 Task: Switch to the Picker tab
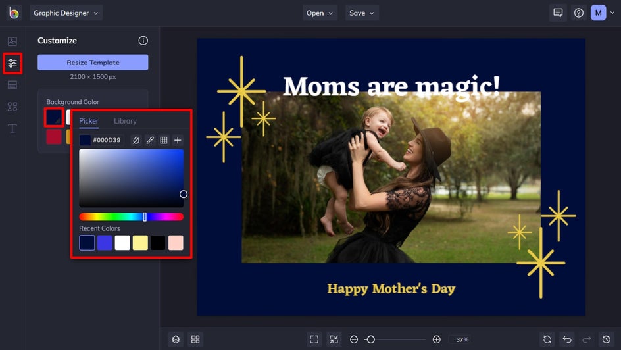(x=89, y=121)
